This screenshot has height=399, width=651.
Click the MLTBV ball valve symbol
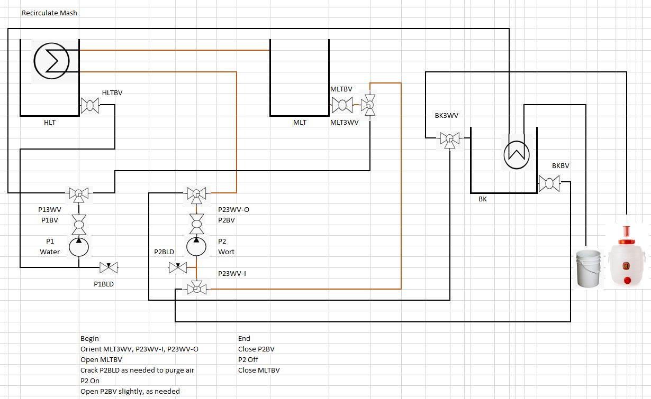coord(342,106)
